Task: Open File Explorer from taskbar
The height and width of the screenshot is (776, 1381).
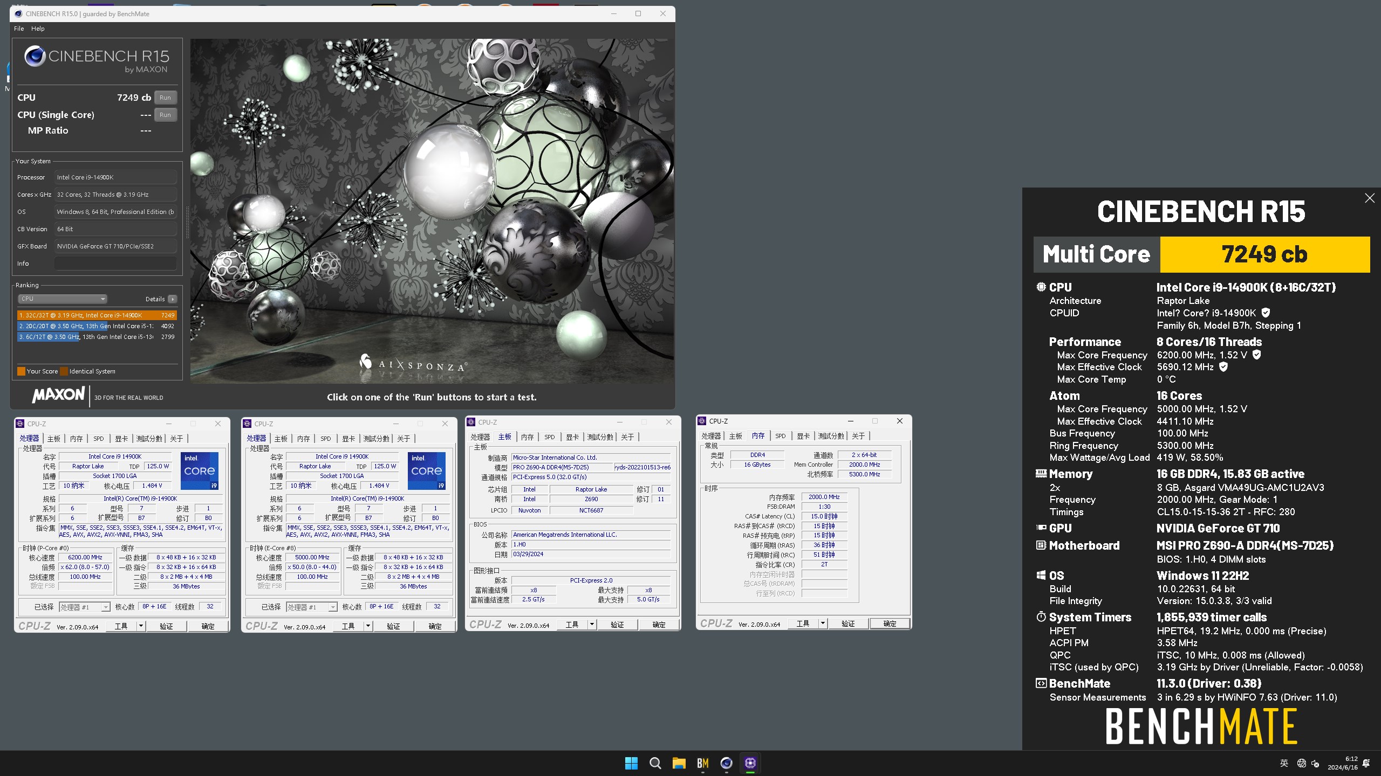Action: point(679,763)
